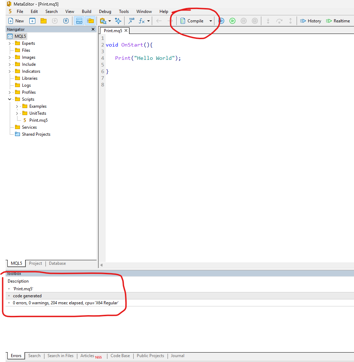
Task: Open the Compile dropdown arrow
Action: pos(210,21)
